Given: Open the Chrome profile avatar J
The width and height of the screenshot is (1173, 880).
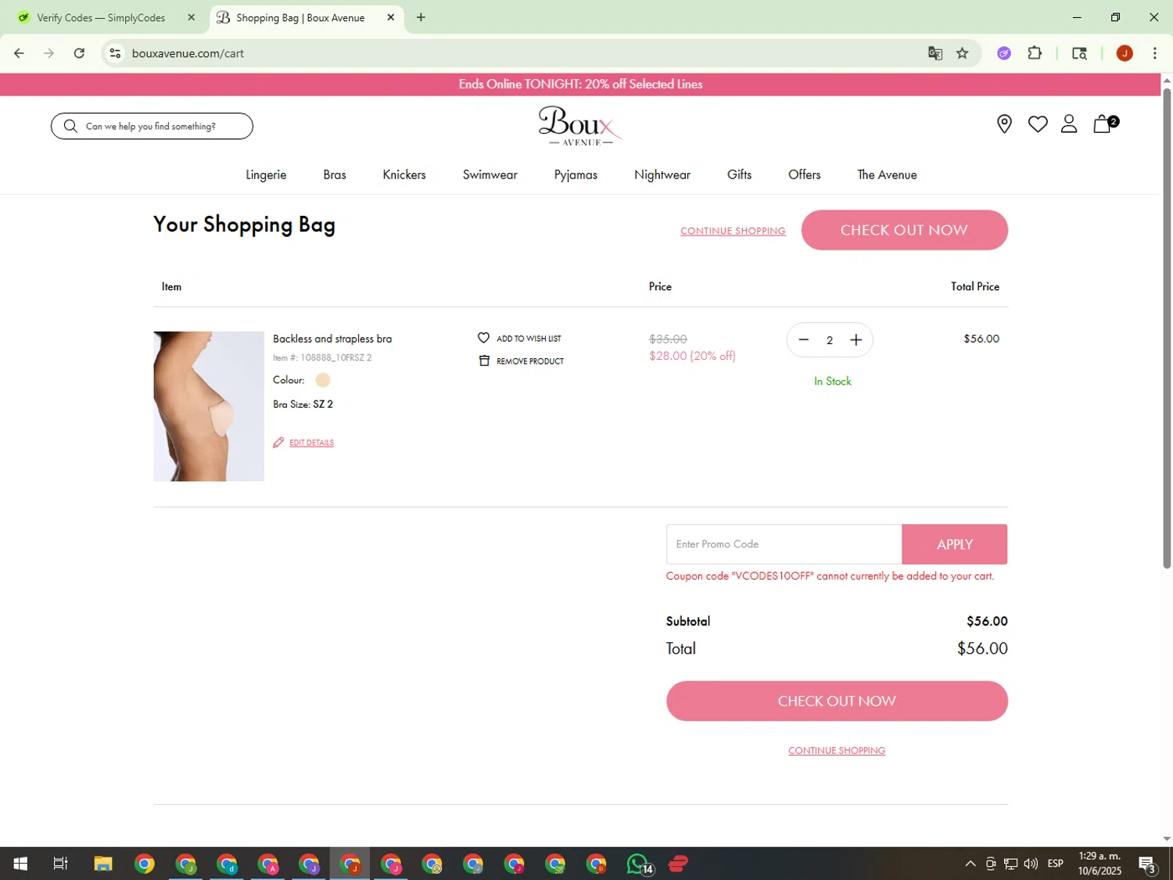Looking at the screenshot, I should point(1125,53).
